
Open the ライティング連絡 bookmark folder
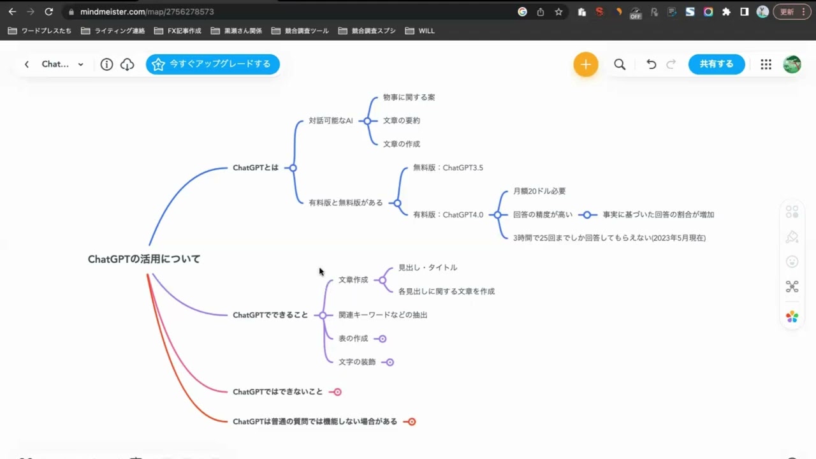(113, 31)
